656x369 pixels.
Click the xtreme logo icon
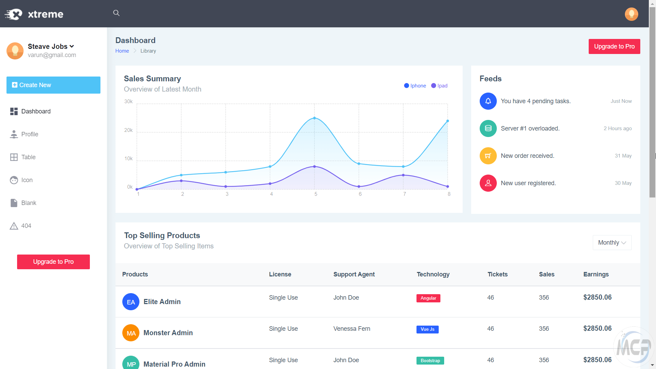pos(14,14)
